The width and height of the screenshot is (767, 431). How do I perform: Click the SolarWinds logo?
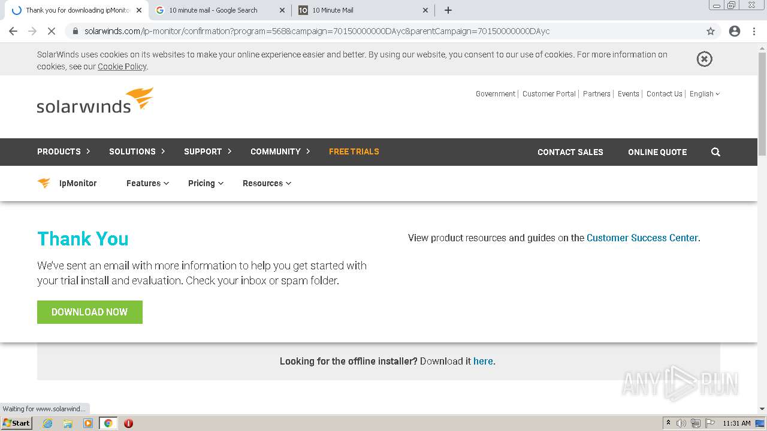coord(95,101)
